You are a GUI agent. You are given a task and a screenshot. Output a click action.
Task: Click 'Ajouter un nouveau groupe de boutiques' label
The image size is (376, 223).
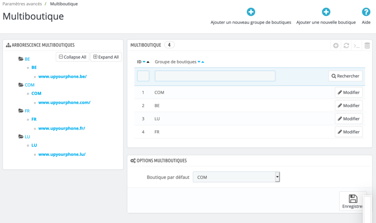click(x=251, y=22)
